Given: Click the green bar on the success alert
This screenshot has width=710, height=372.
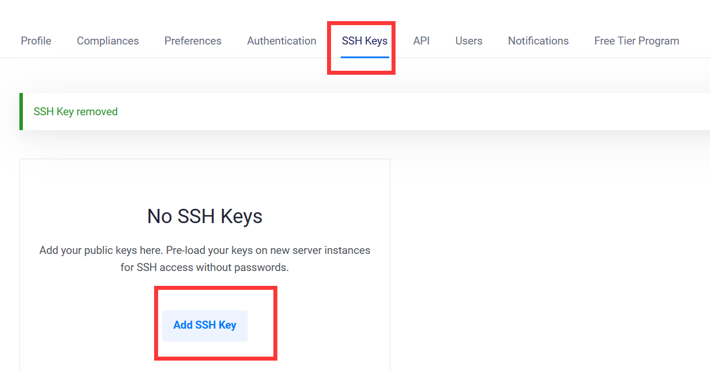Looking at the screenshot, I should (x=21, y=112).
